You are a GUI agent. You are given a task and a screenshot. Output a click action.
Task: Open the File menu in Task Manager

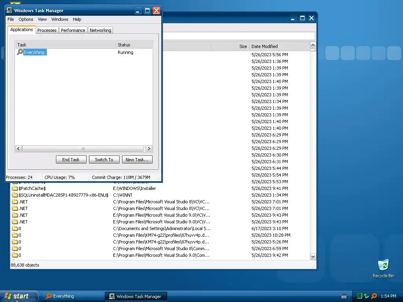click(x=11, y=19)
